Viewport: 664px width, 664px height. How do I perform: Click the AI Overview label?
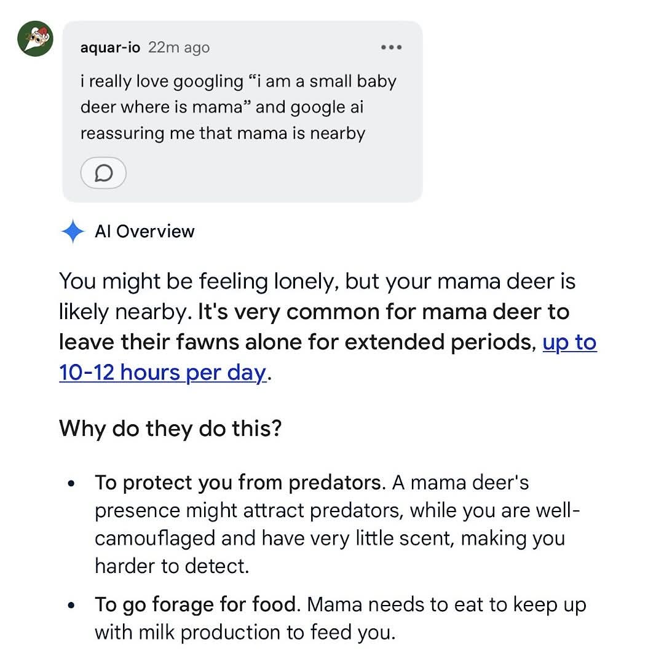click(145, 232)
